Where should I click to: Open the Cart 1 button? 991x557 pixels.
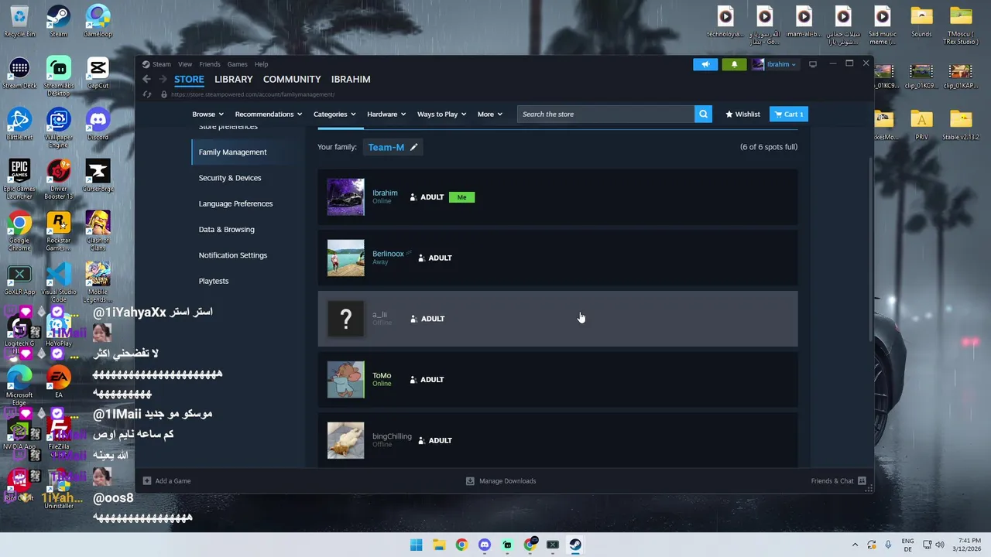(x=788, y=114)
